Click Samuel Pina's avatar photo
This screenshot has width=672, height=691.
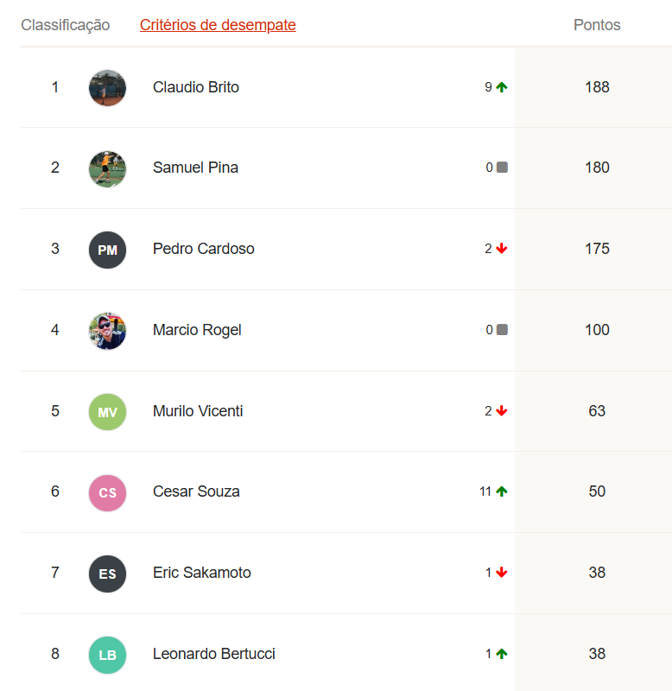coord(107,168)
